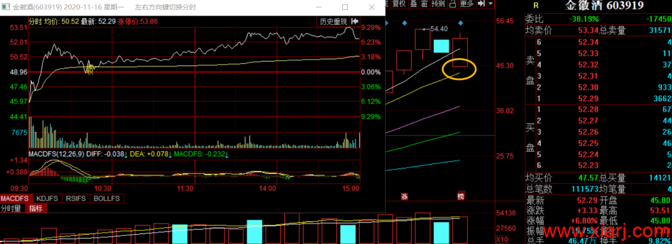This screenshot has width=672, height=244.
Task: Toggle the 叠 overlay option
Action: pyautogui.click(x=414, y=4)
